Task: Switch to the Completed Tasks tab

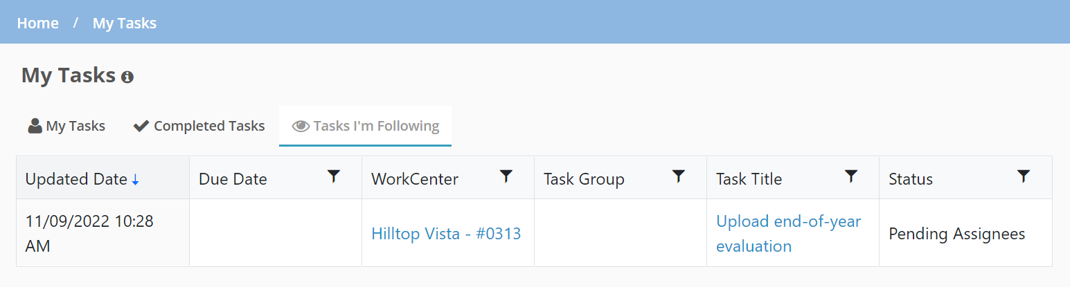Action: point(199,126)
